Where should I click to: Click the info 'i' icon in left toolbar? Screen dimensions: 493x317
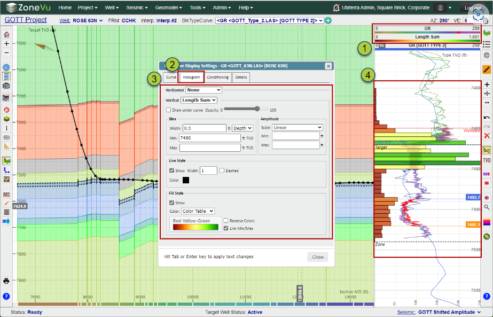[x=6, y=128]
